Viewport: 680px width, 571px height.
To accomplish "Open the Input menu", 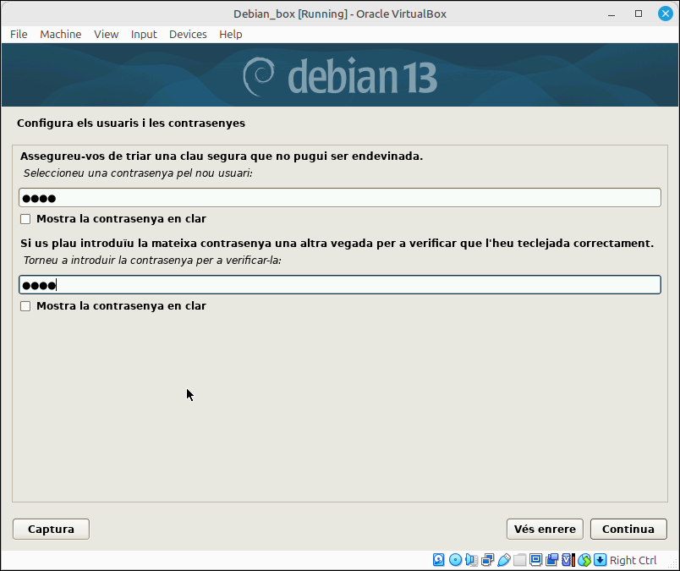I will click(144, 35).
